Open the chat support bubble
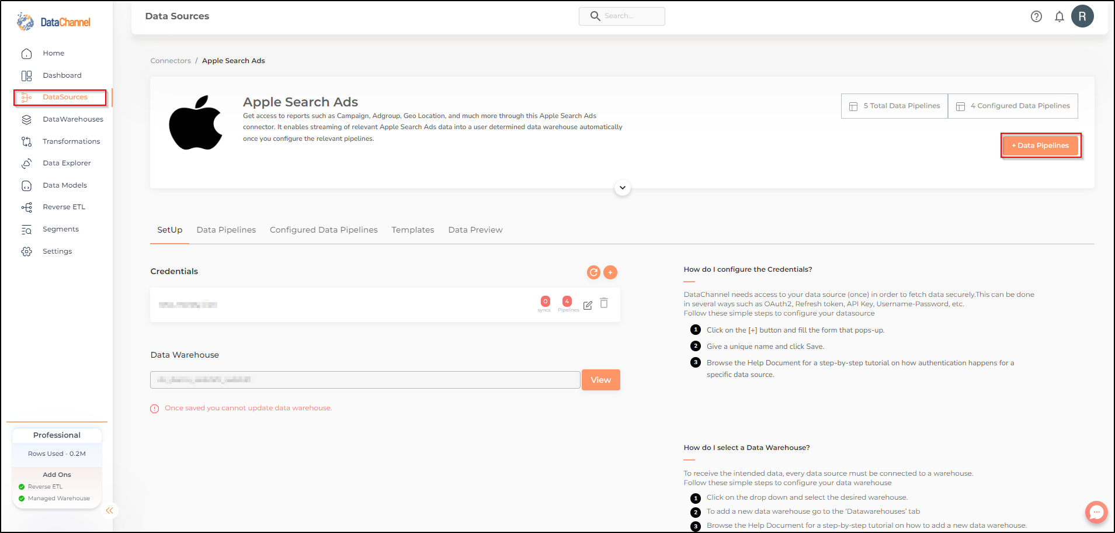Viewport: 1115px width, 533px height. point(1096,513)
